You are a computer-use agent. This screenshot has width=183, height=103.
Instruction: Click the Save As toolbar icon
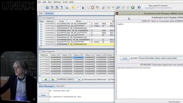click(57, 7)
